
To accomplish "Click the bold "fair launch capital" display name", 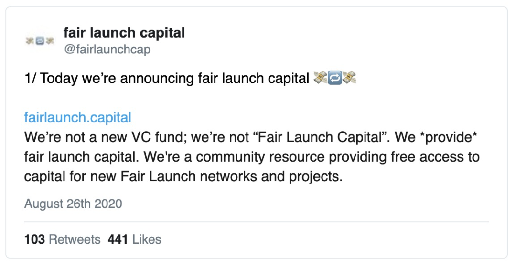I will [124, 33].
